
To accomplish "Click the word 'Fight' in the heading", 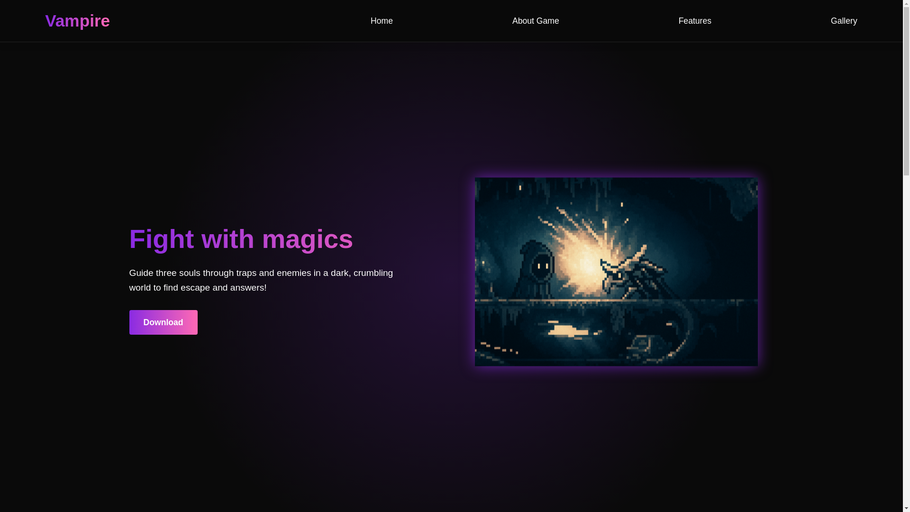I will point(162,239).
